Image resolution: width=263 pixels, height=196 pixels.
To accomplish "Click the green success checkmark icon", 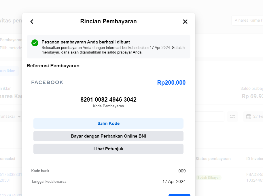I will [35, 43].
